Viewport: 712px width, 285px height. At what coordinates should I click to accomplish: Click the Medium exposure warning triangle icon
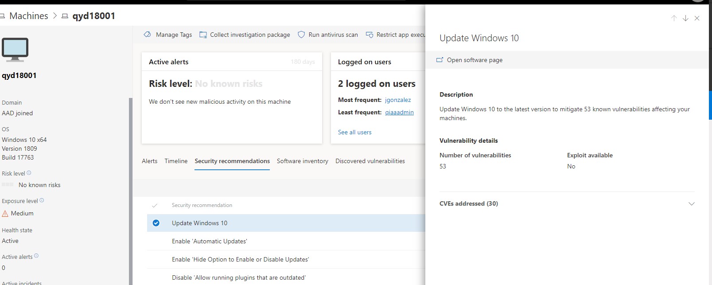5,214
